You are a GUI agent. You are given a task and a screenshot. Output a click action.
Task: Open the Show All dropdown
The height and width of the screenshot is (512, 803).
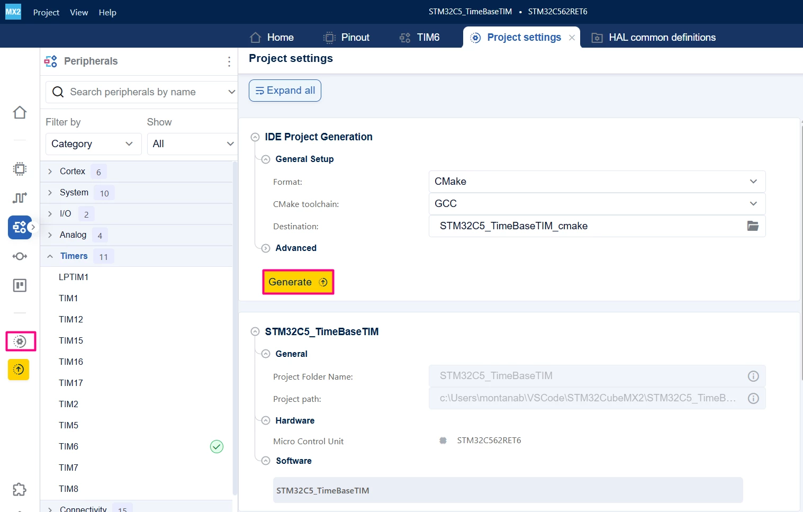(x=192, y=144)
